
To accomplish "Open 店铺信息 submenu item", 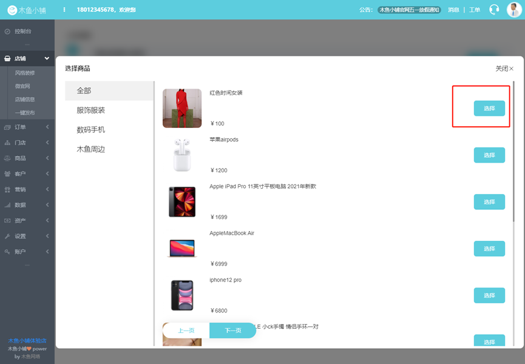I will coord(25,99).
